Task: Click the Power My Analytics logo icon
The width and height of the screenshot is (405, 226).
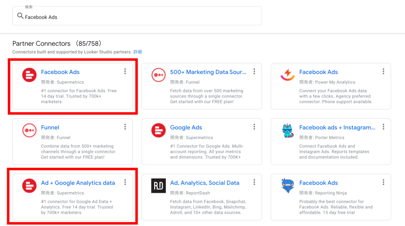Action: (288, 75)
